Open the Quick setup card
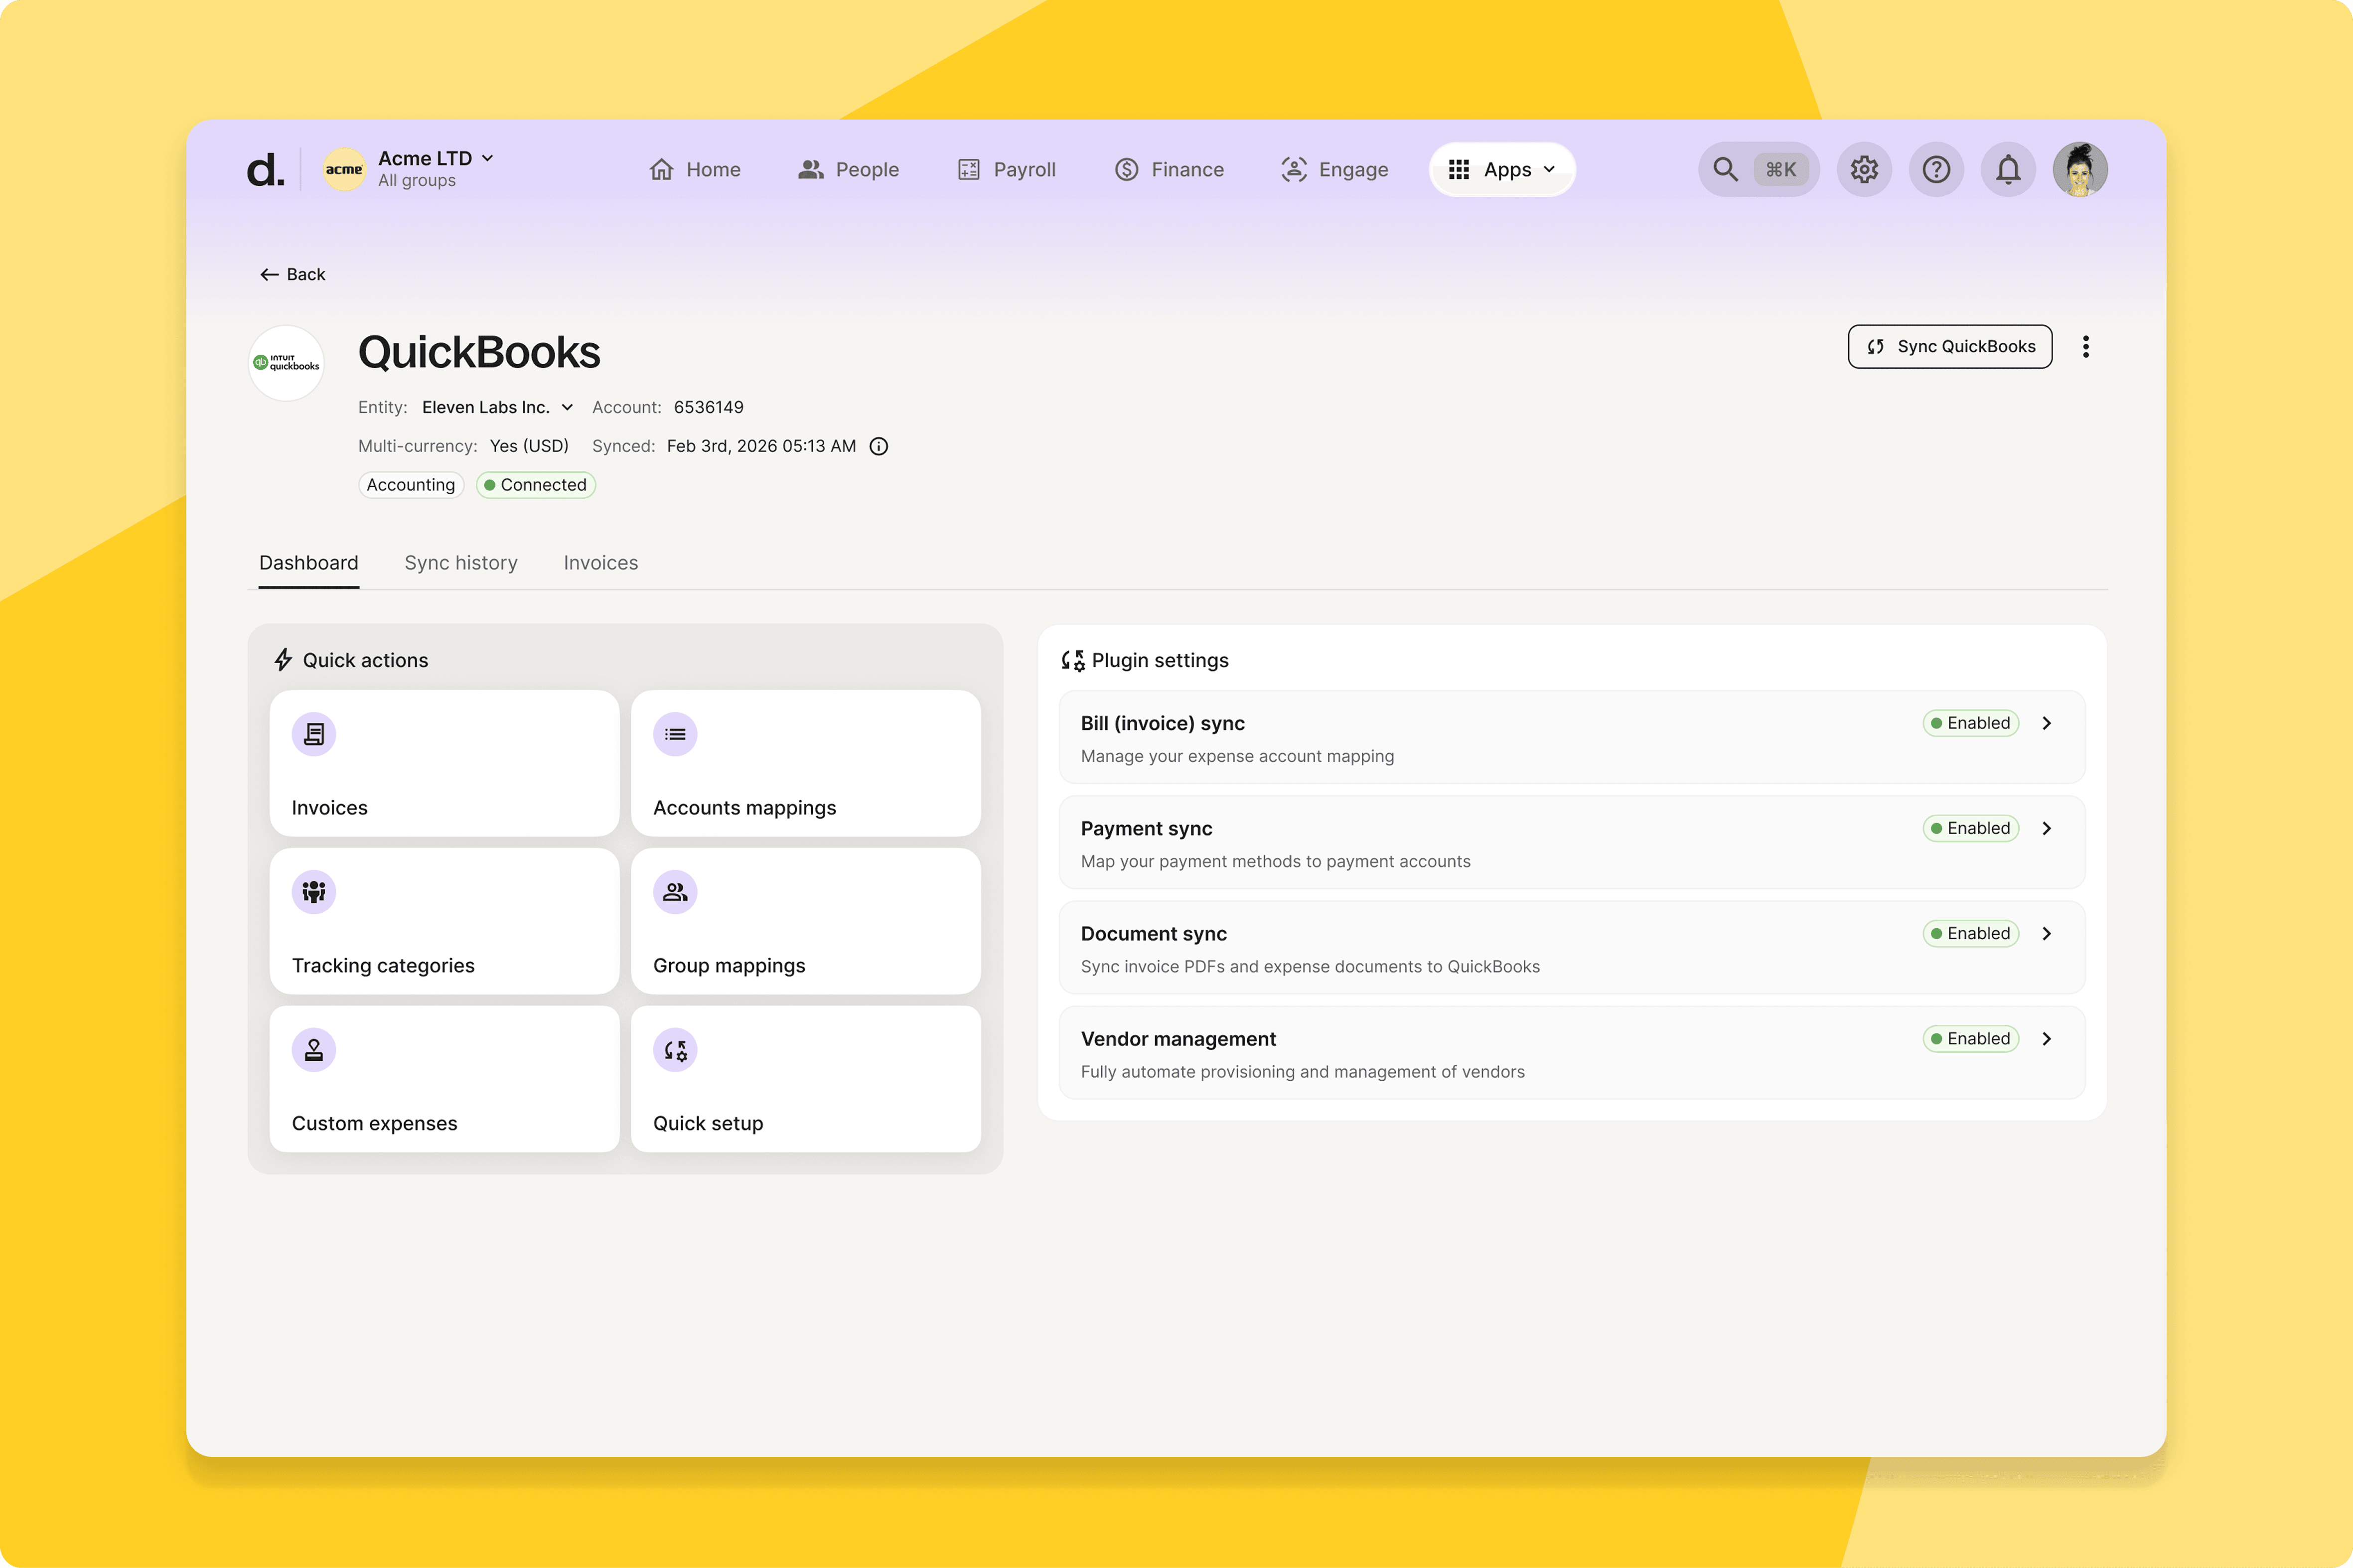The image size is (2353, 1568). pos(806,1079)
